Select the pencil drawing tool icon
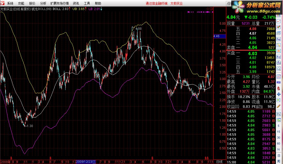 (x=278, y=106)
